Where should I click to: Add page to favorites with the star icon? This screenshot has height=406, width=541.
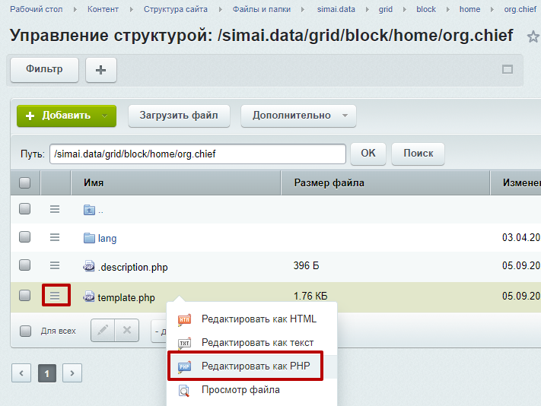click(533, 36)
